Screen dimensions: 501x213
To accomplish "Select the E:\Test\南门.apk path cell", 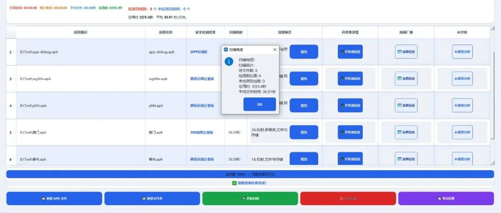I will pos(81,132).
